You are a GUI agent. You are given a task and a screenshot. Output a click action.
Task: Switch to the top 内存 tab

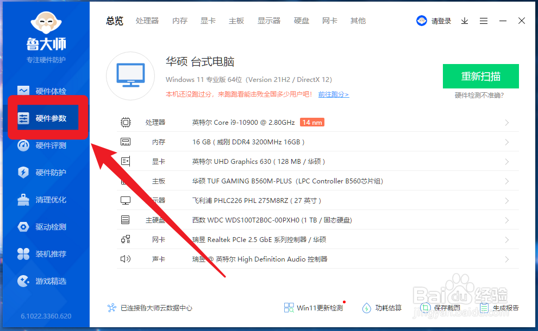tap(180, 21)
